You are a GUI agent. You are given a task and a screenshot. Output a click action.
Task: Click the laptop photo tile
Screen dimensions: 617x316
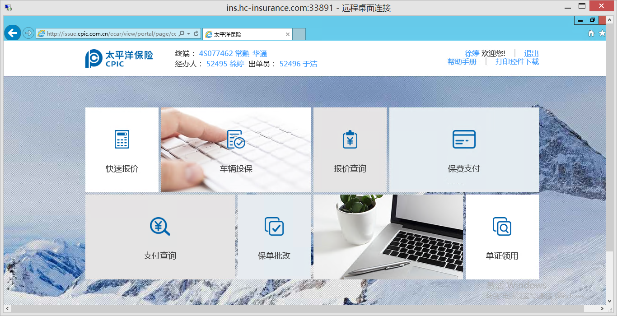pos(388,237)
